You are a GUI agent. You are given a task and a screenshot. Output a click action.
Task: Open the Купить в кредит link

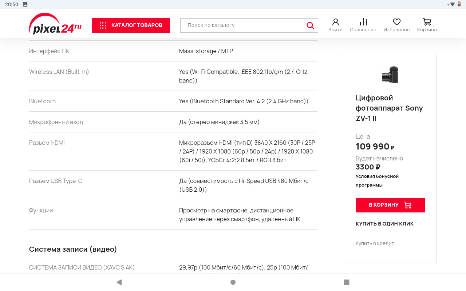point(375,243)
